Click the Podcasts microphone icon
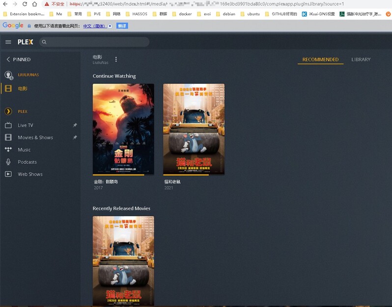The height and width of the screenshot is (307, 392). point(8,162)
